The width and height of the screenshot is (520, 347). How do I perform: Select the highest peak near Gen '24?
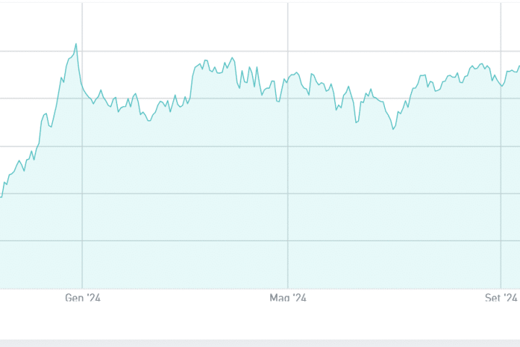(x=76, y=44)
